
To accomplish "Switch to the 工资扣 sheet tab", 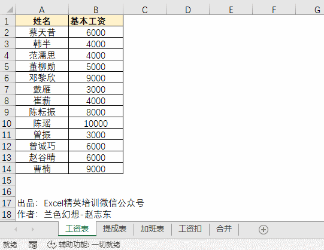I will (x=190, y=228).
